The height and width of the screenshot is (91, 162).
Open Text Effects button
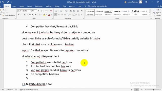tap(40, 15)
